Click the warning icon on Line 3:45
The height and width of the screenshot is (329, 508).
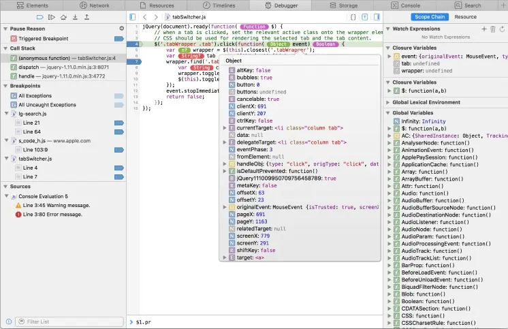point(18,206)
